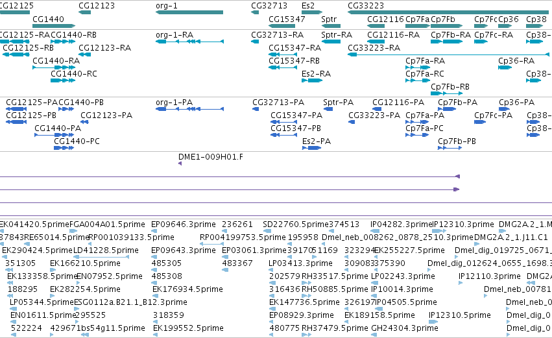
Task: Click the CG32713 gene label
Action: pos(269,6)
